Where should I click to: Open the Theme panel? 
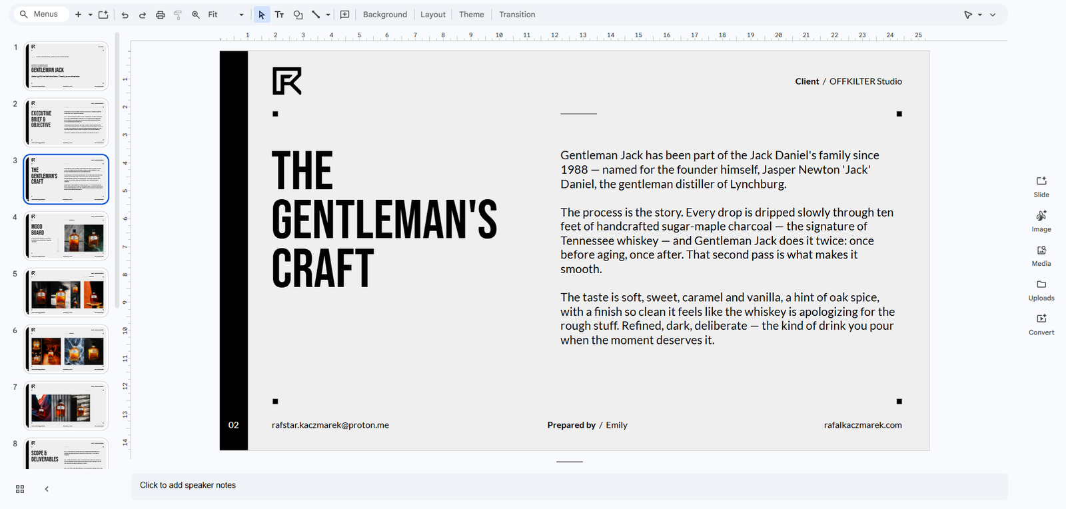coord(472,15)
